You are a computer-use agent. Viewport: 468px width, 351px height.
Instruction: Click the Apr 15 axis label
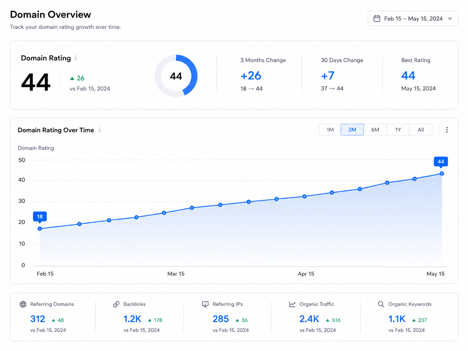[x=306, y=274]
